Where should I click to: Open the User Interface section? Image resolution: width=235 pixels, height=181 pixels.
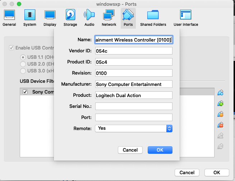coord(186,18)
